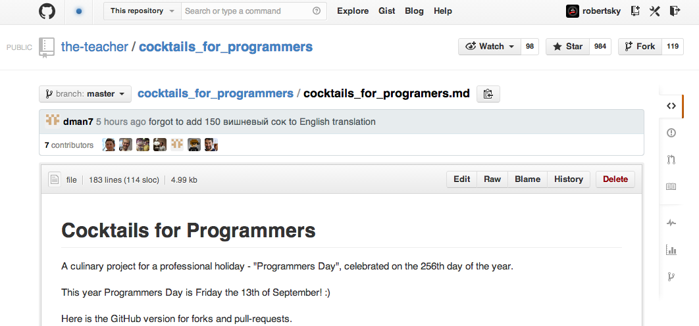The height and width of the screenshot is (326, 699).
Task: Open the 'forgot to add 150' commit message
Action: (x=262, y=122)
